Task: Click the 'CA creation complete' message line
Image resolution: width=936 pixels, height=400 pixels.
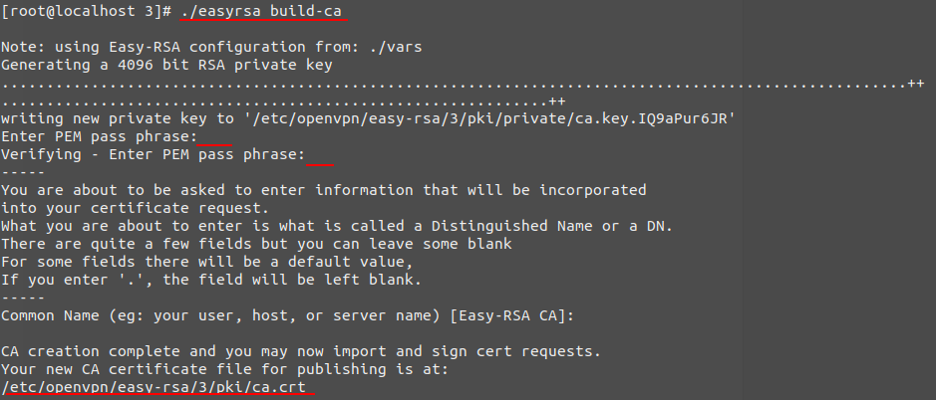Action: pos(301,351)
